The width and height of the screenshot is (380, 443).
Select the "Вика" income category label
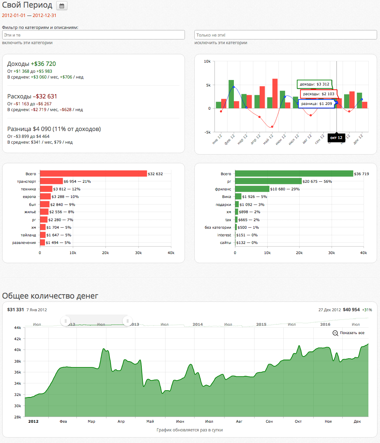tap(227, 197)
